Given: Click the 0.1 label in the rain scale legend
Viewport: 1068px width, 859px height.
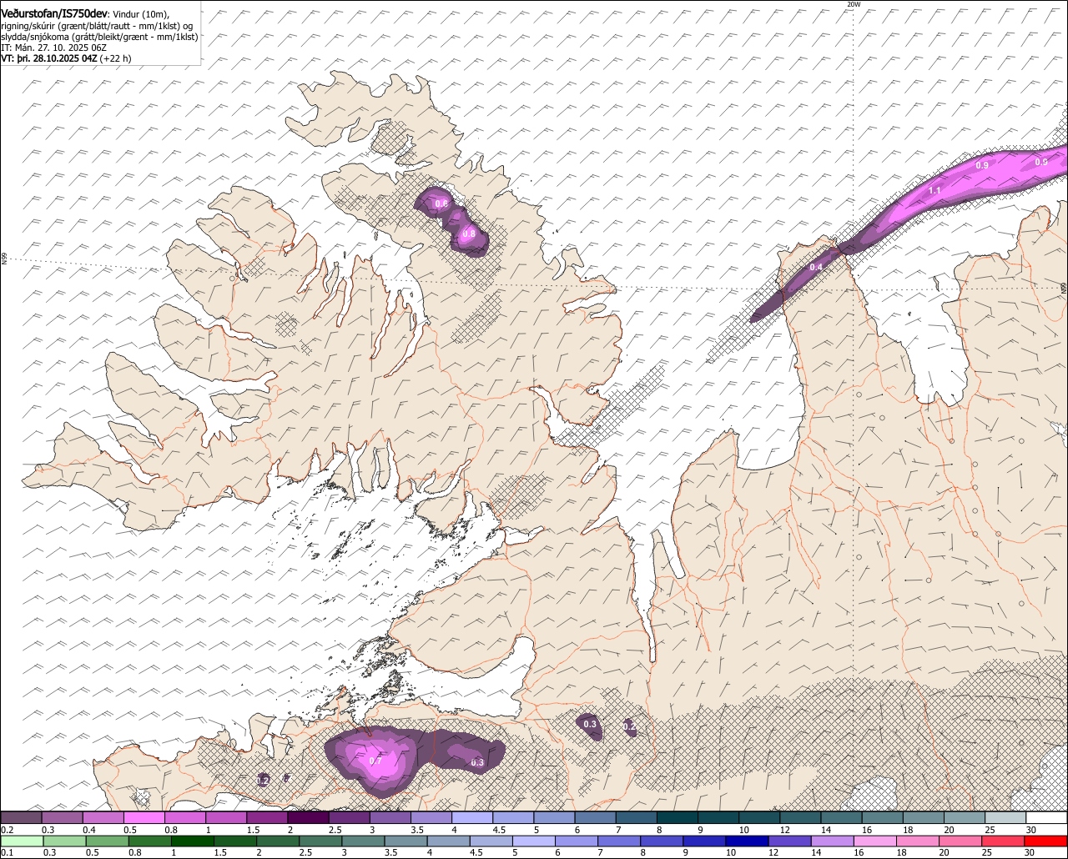Looking at the screenshot, I should 8,852.
